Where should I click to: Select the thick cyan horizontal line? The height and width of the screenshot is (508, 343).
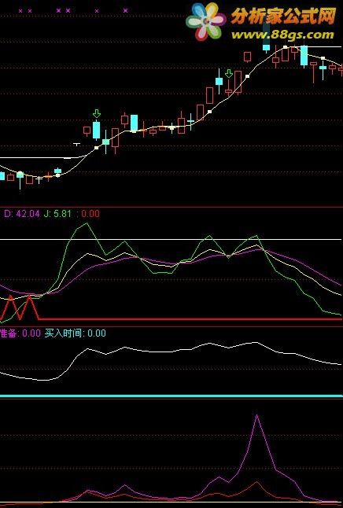pyautogui.click(x=171, y=396)
